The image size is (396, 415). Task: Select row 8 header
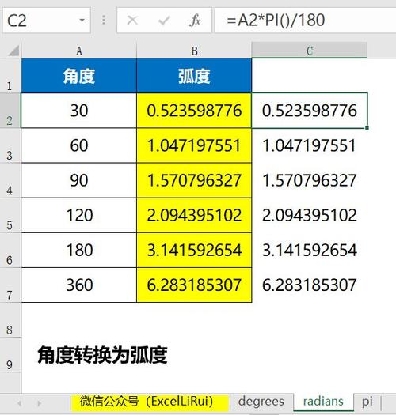coord(10,319)
